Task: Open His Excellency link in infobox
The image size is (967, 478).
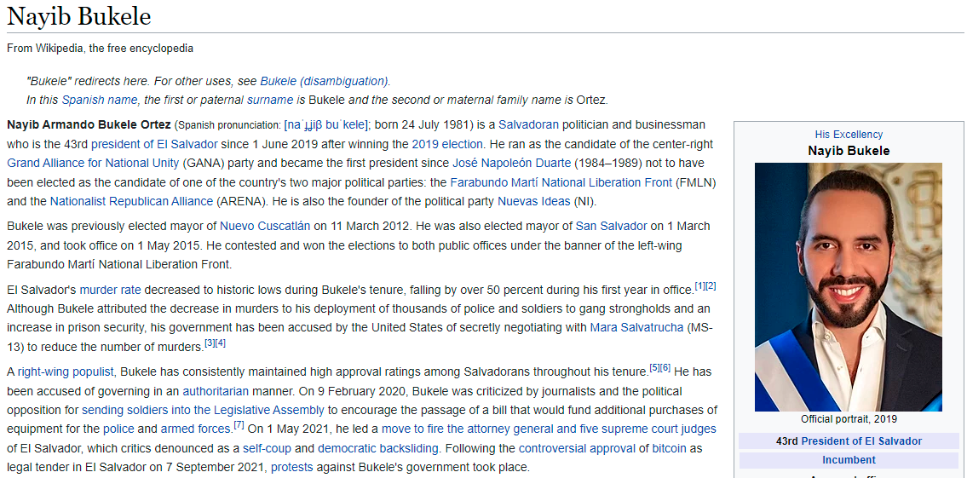Action: point(849,135)
